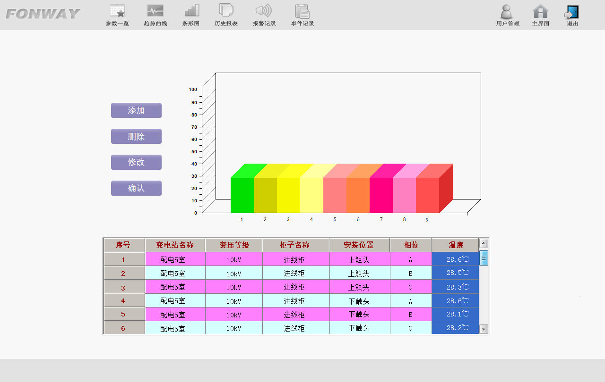The width and height of the screenshot is (605, 382).
Task: Select the bright yellow bar 3
Action: click(288, 195)
